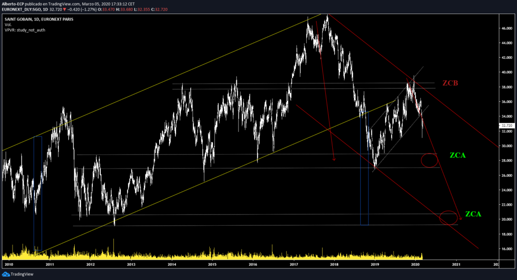Click the 2010 label on time axis
Image resolution: width=517 pixels, height=280 pixels.
(9, 264)
